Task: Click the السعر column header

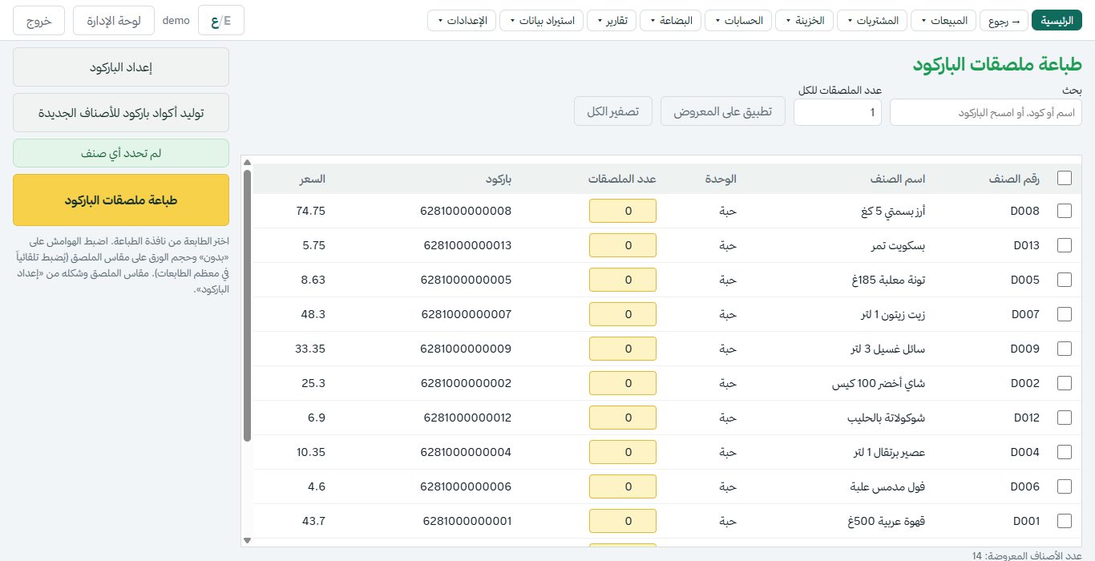Action: coord(312,179)
